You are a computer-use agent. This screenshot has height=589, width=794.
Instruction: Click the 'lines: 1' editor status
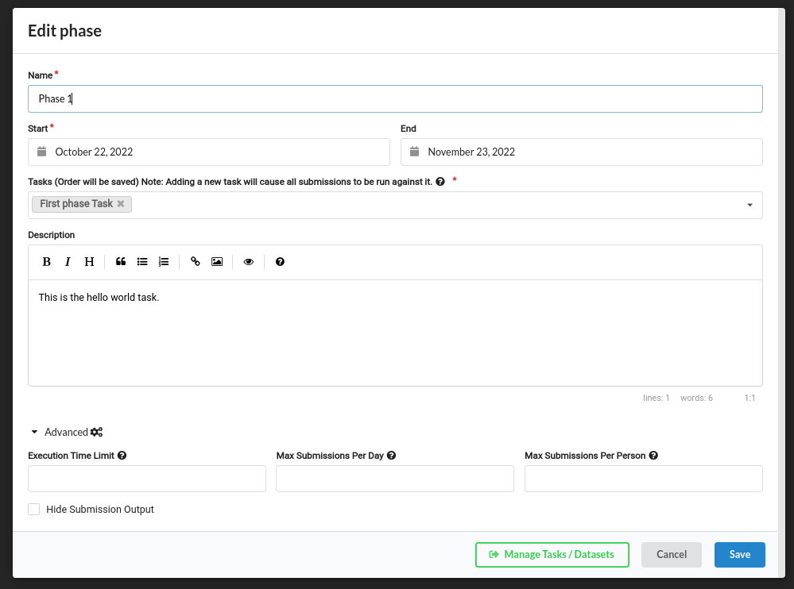pos(656,398)
